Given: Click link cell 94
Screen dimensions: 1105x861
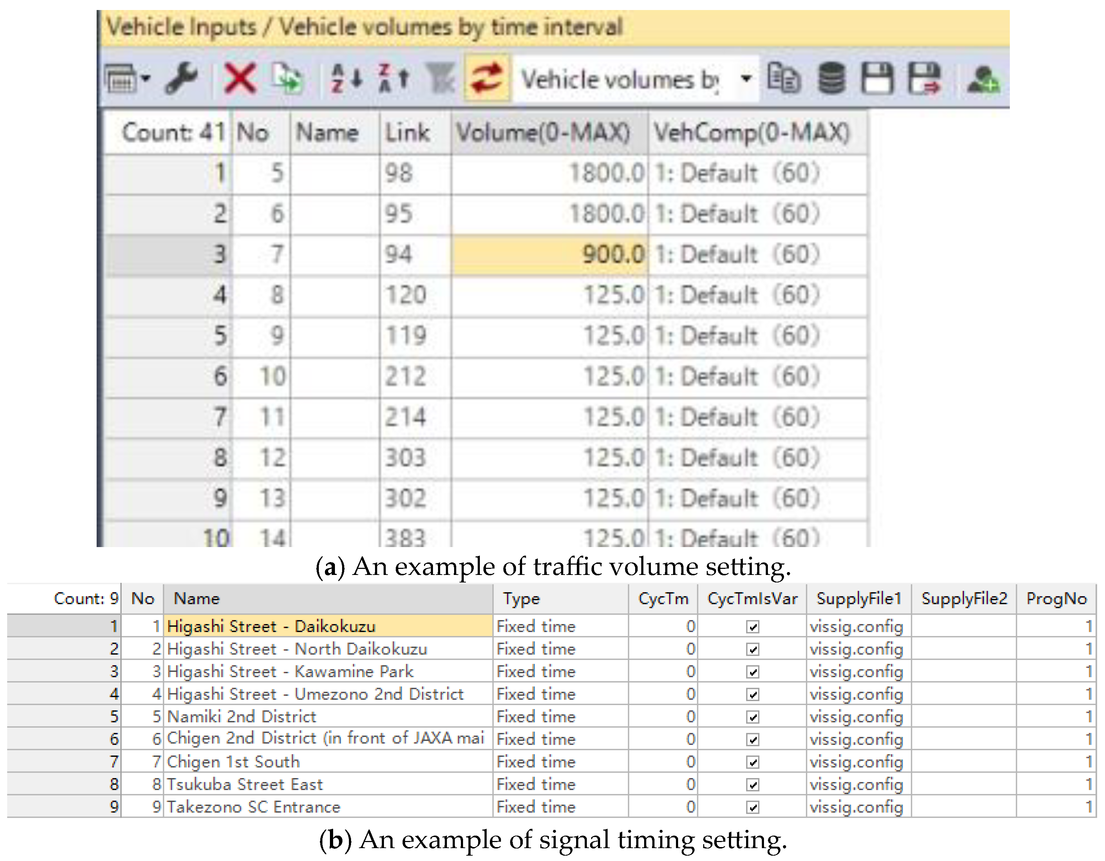Looking at the screenshot, I should point(415,255).
